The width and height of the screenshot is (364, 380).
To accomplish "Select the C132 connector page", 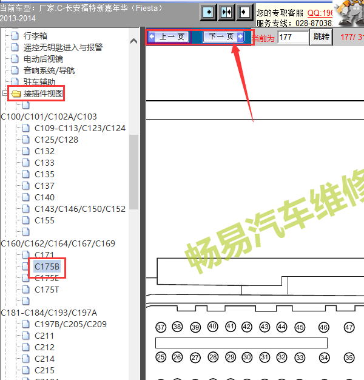I will point(44,151).
